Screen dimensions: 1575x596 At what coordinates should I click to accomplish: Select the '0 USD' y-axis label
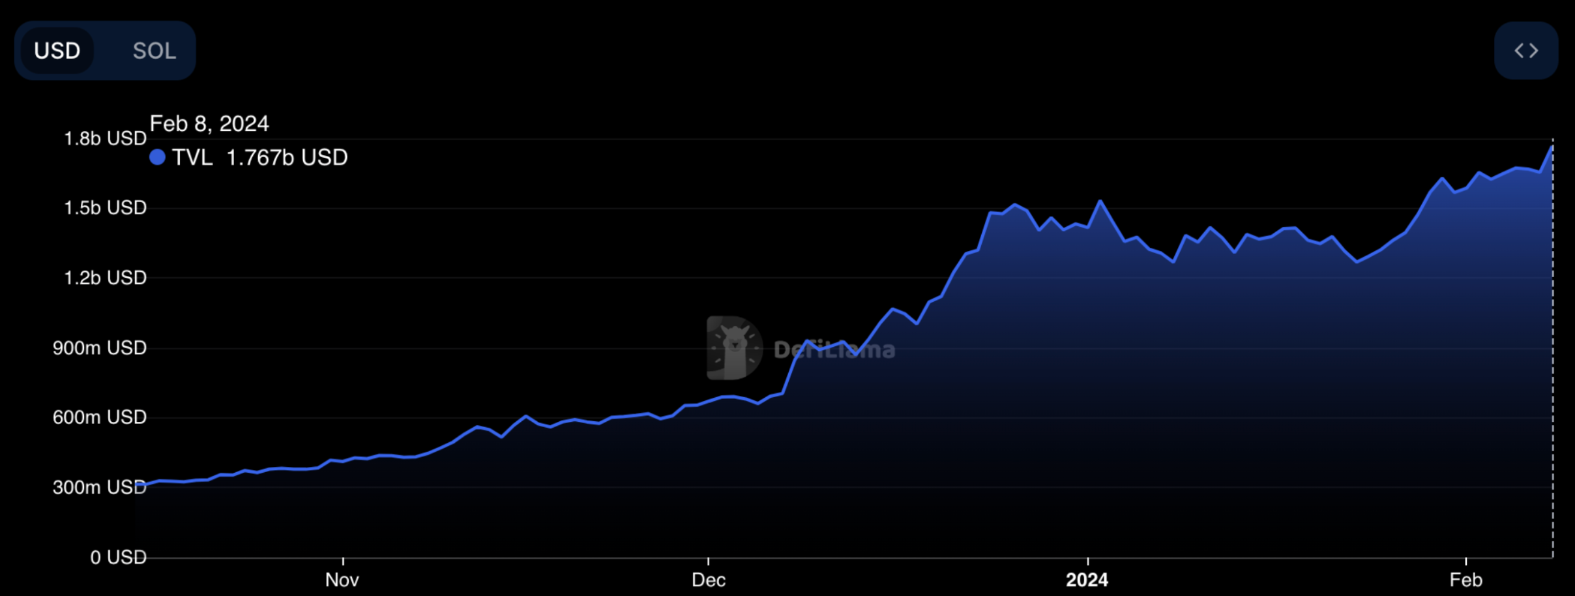[x=118, y=558]
